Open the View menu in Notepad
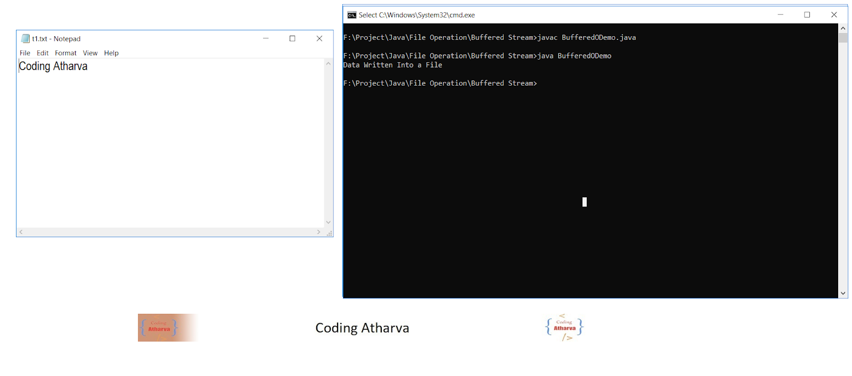Image resolution: width=852 pixels, height=376 pixels. coord(90,53)
